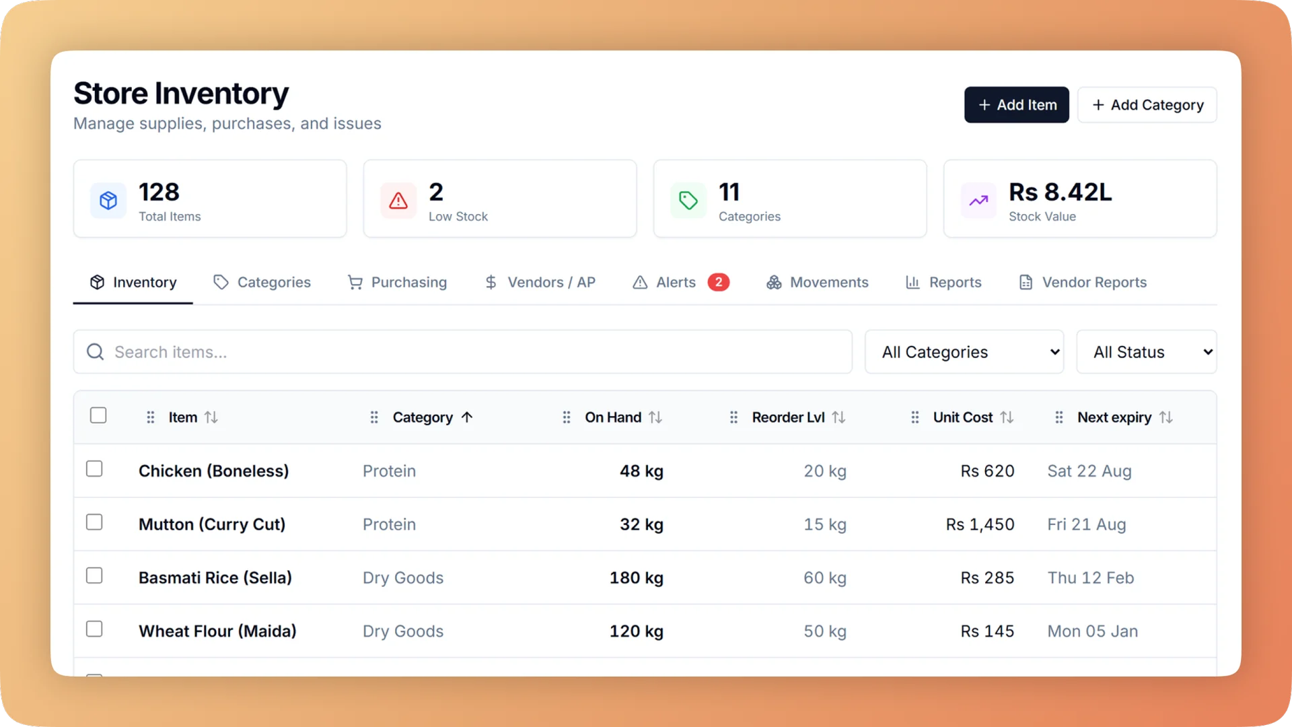1292x727 pixels.
Task: Select the Mutton (Curry Cut) row checkbox
Action: pyautogui.click(x=94, y=522)
